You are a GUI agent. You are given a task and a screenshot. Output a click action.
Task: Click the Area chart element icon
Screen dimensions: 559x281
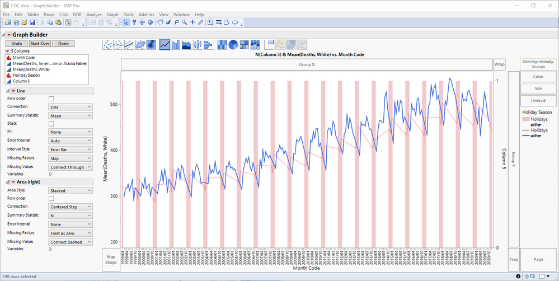click(x=186, y=45)
